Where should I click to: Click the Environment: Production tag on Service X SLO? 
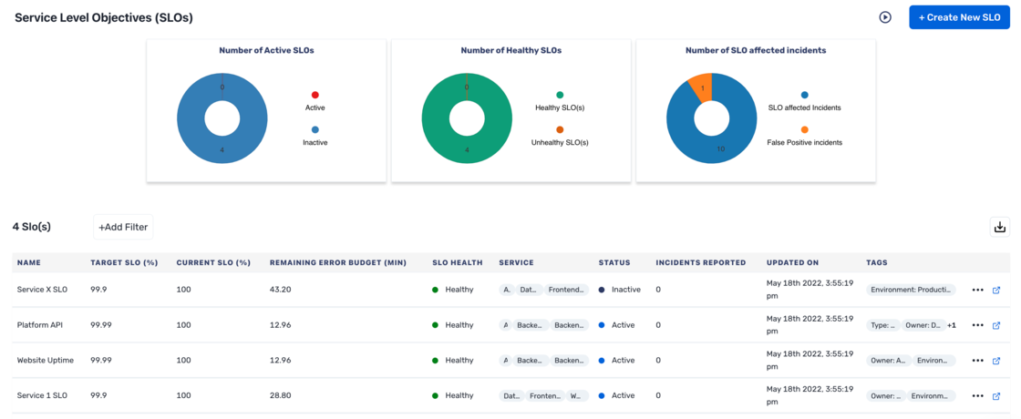point(912,291)
